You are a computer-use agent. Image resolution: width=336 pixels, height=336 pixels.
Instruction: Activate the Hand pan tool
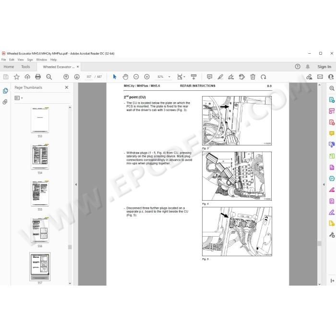coord(125,77)
